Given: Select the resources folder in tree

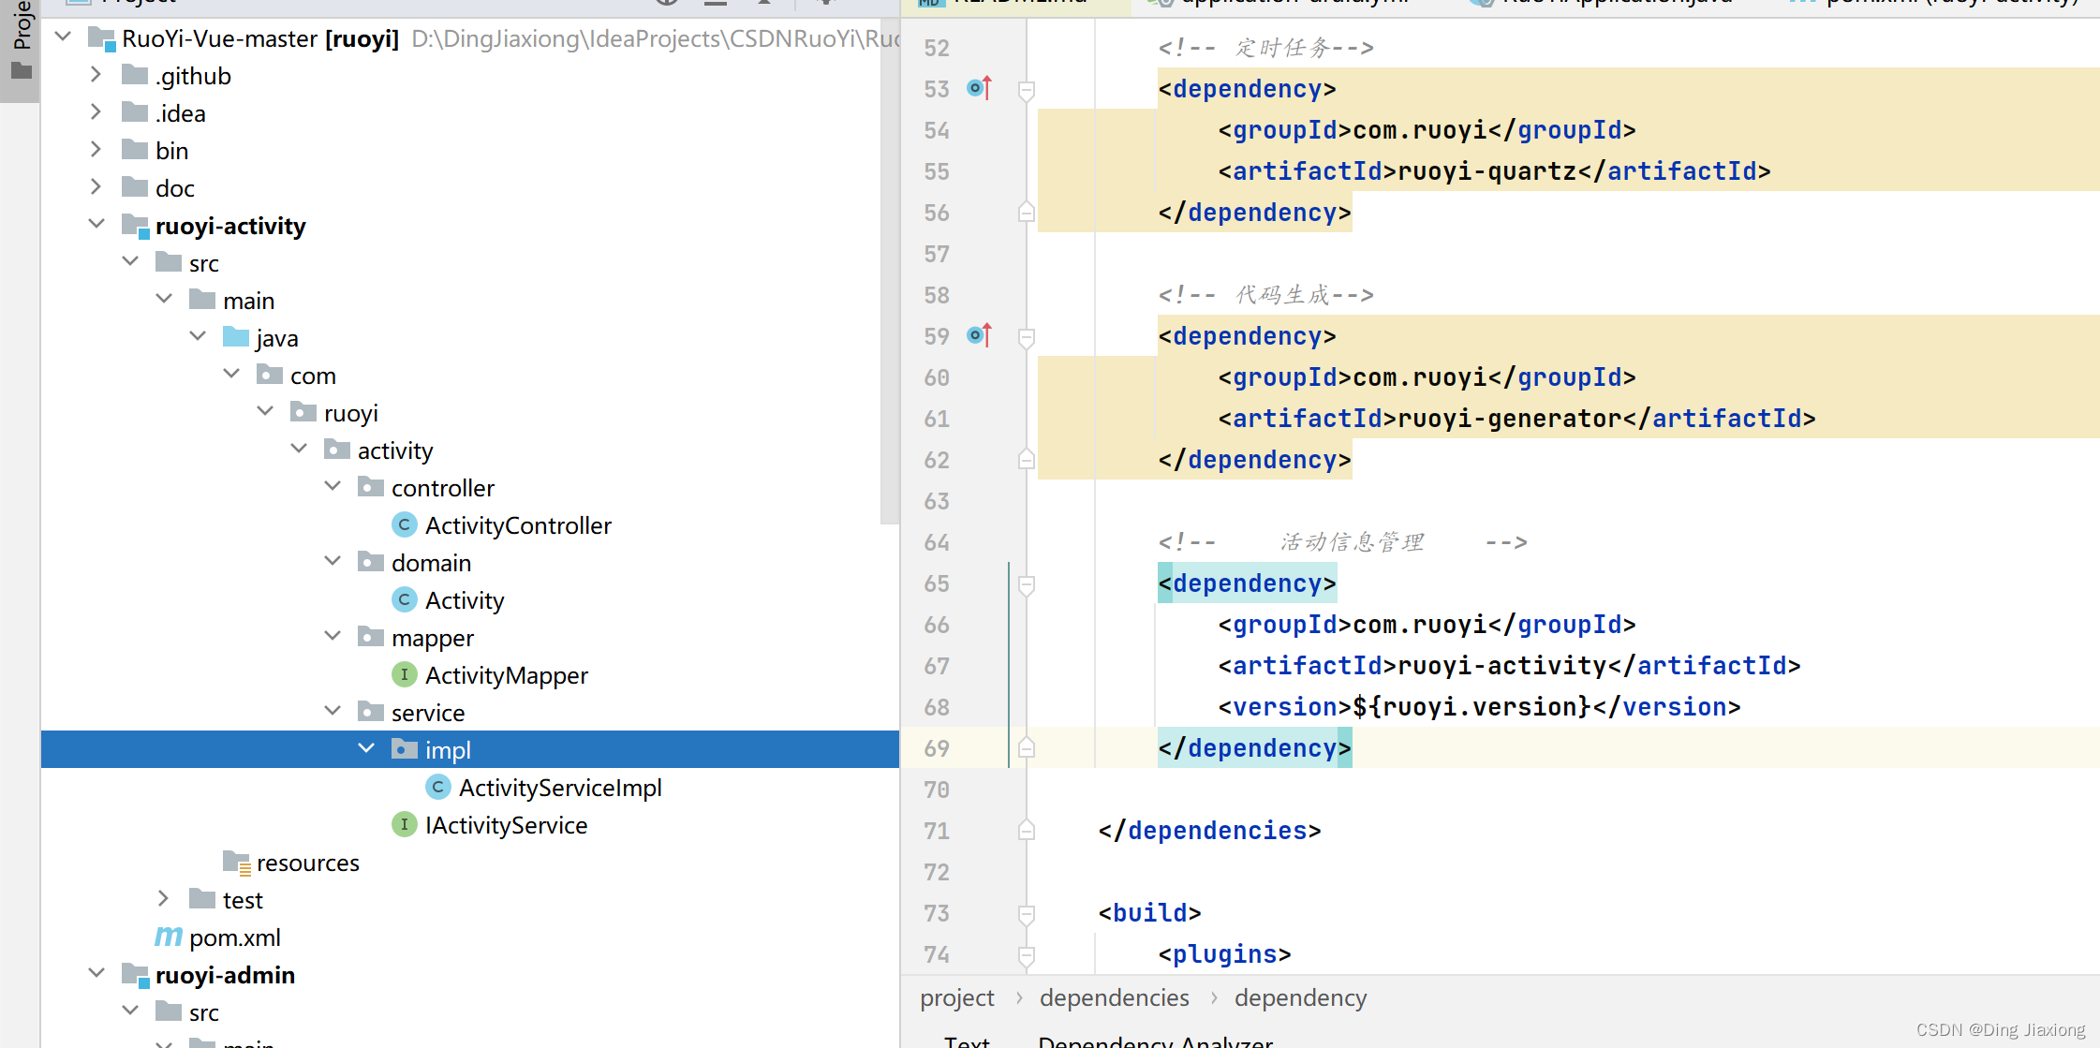Looking at the screenshot, I should 307,863.
